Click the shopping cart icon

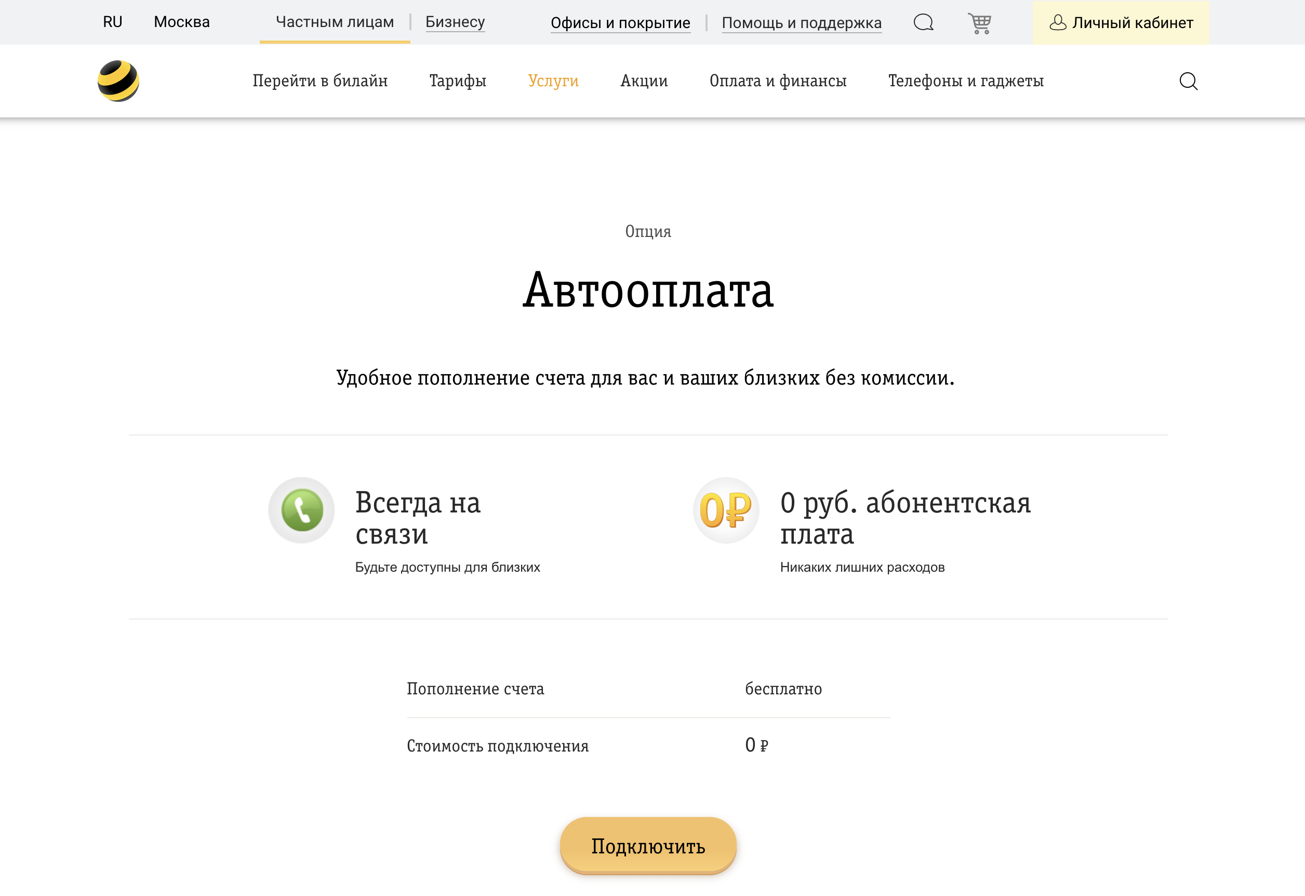point(979,22)
